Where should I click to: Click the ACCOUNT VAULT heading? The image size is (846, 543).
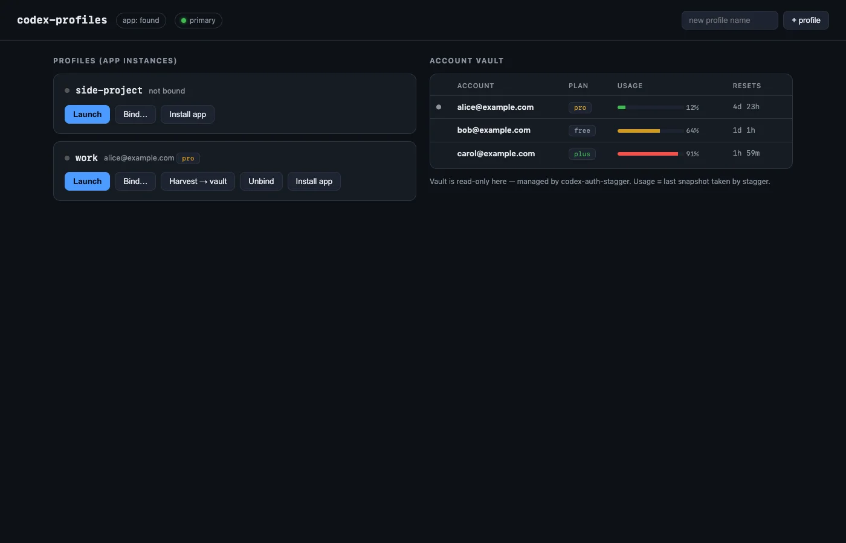point(467,61)
